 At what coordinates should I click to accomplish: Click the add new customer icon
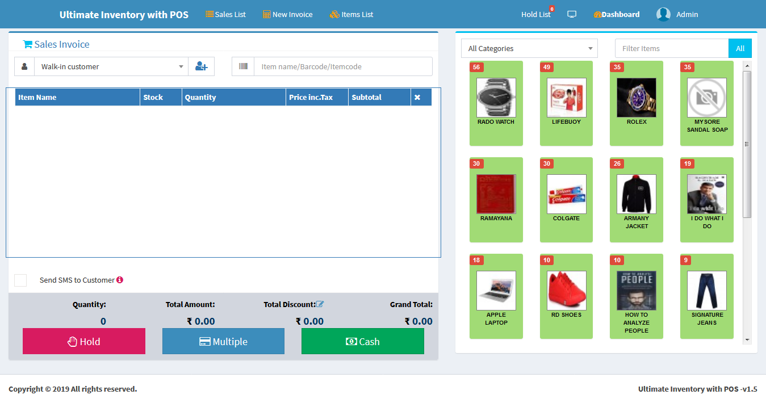coord(201,66)
